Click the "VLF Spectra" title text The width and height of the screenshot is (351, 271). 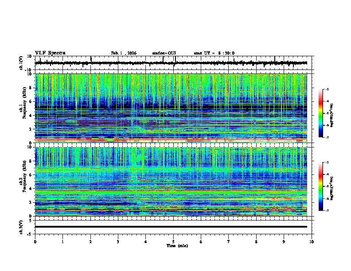50,53
